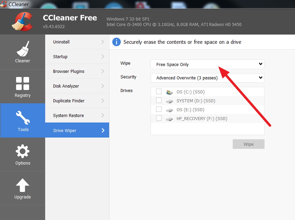Viewport: 295px width, 220px height.
Task: Click the SYSTEM (D:) drive icon
Action: click(169, 101)
